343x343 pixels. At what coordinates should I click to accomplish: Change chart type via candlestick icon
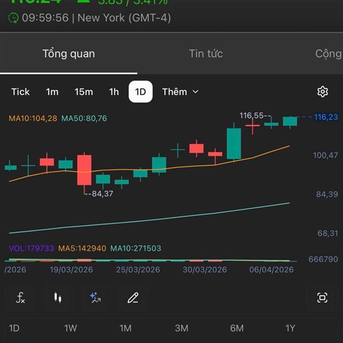point(57,297)
